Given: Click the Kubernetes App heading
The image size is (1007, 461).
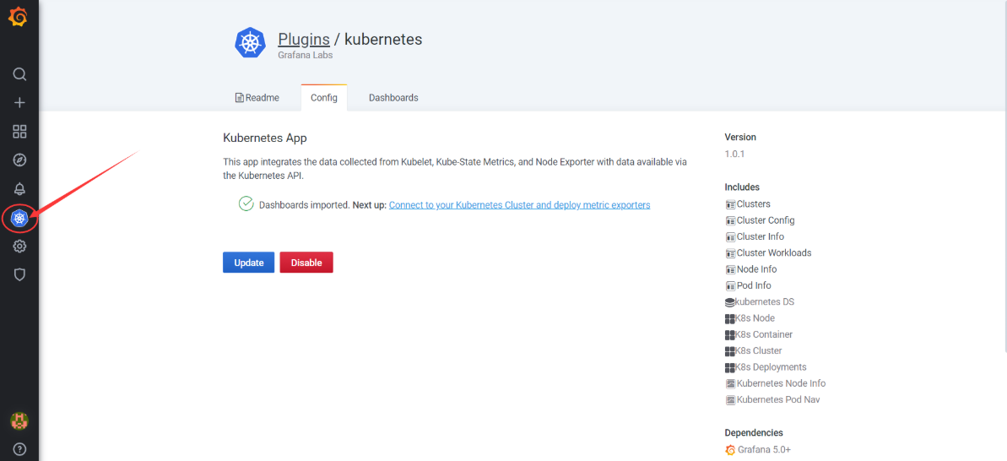Looking at the screenshot, I should pyautogui.click(x=265, y=138).
